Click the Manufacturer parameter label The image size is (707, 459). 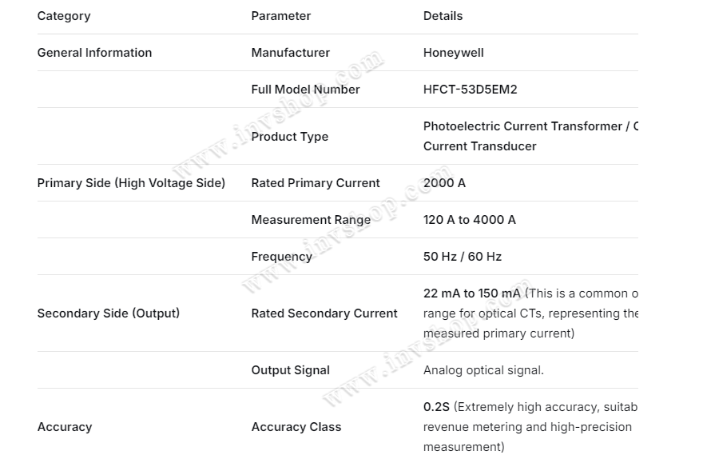pos(290,53)
